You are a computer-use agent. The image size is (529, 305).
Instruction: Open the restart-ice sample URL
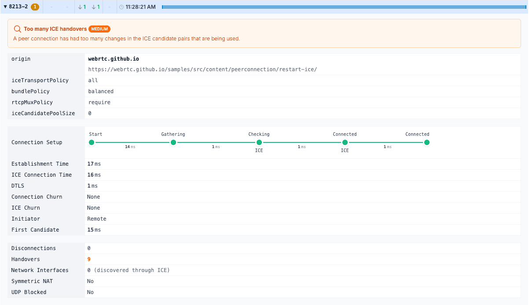pos(202,69)
